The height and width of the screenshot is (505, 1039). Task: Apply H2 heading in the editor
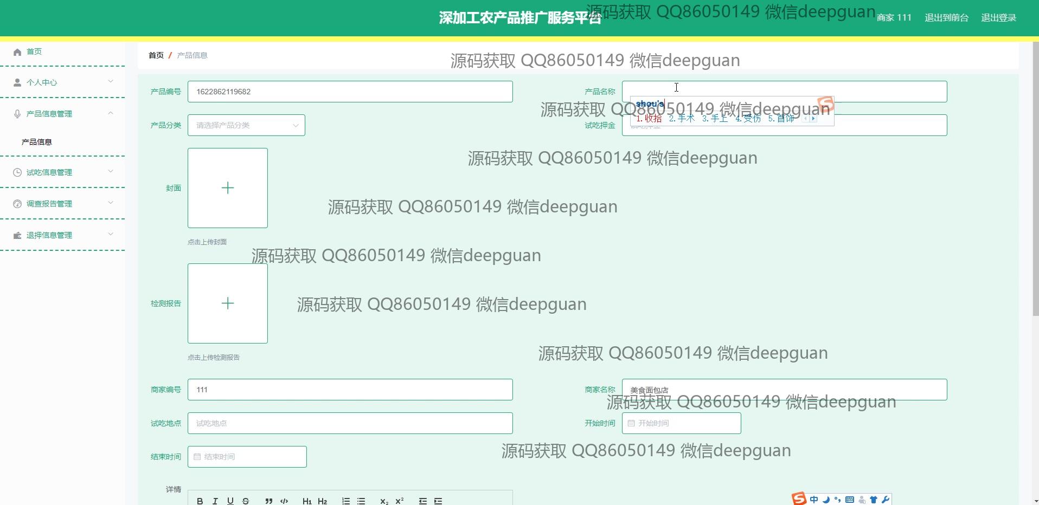(322, 501)
